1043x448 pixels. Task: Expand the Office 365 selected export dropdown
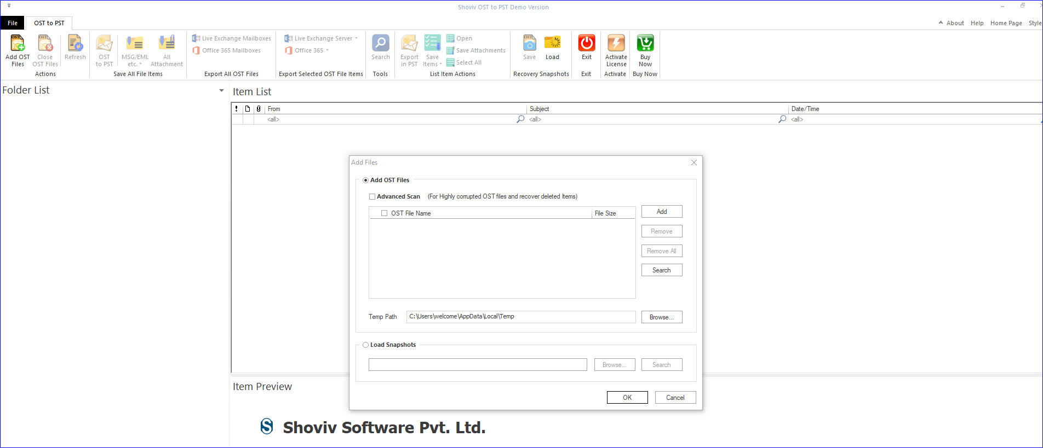(x=328, y=50)
